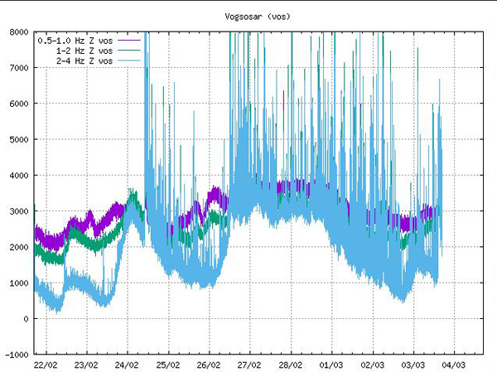Screen dimensions: 497x372
Task: Click the 28/02 date on x-axis
Action: [290, 365]
